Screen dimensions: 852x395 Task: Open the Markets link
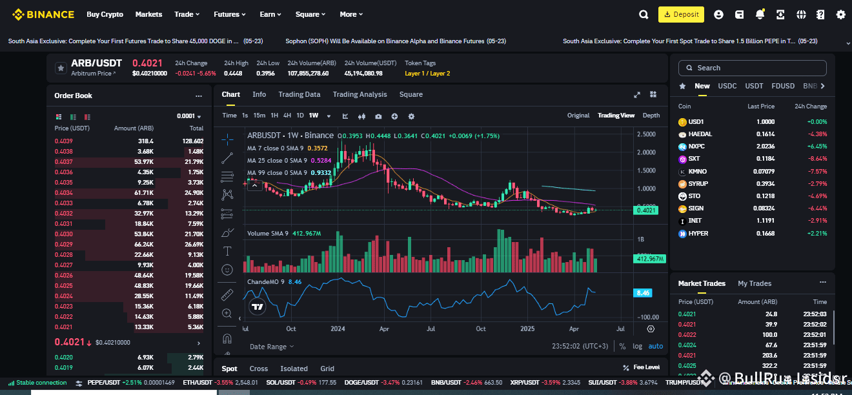pos(148,14)
